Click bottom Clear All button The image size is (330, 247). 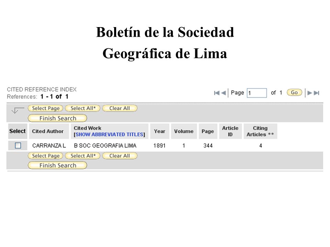[x=120, y=156]
